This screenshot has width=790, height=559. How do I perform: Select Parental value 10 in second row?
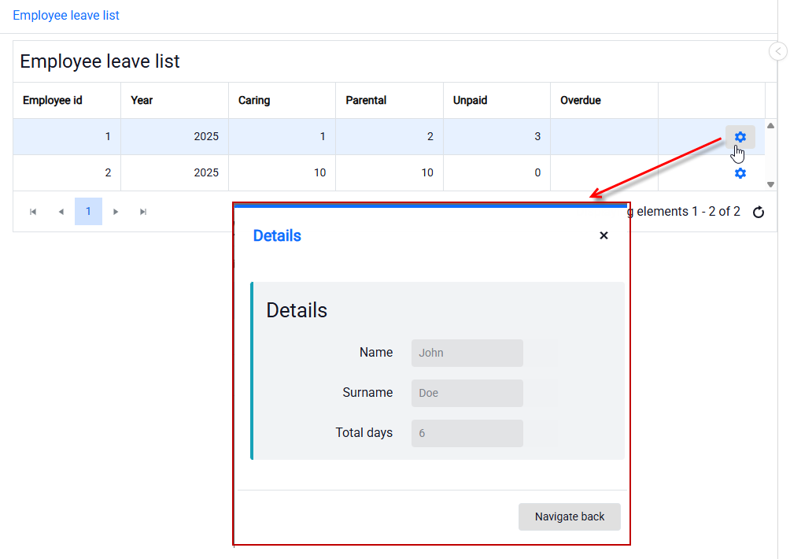pyautogui.click(x=389, y=173)
